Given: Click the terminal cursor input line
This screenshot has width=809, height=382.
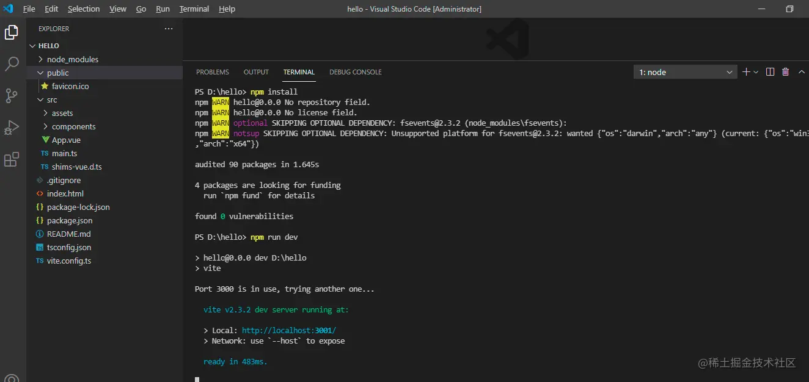Looking at the screenshot, I should point(197,379).
